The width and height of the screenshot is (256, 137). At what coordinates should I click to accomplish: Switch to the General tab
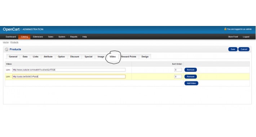(13, 57)
